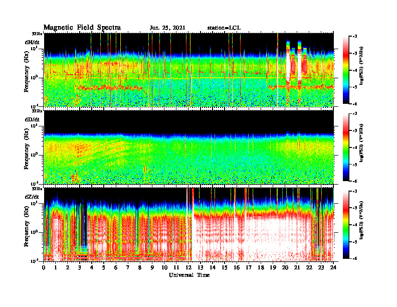397x307 pixels.
Task: Click the -3 tick on dD/dt color bar
Action: tap(355, 130)
